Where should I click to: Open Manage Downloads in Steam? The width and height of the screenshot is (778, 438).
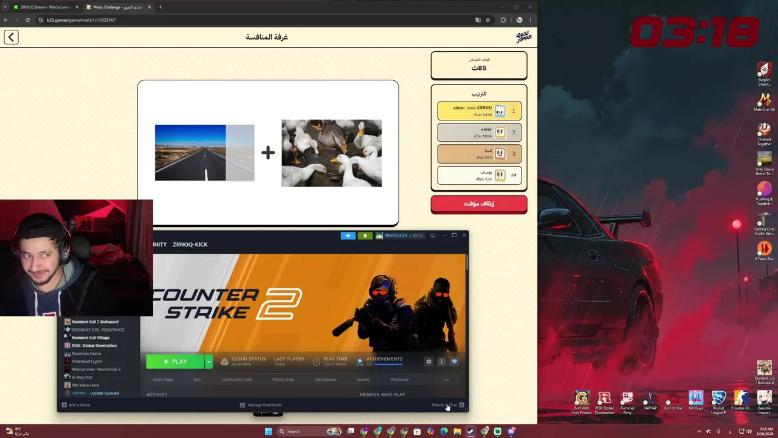coord(261,405)
